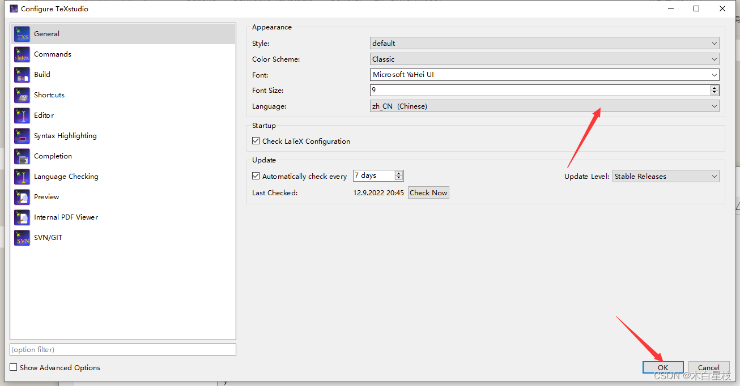The width and height of the screenshot is (740, 386).
Task: Click the Last Checked label
Action: click(x=275, y=192)
